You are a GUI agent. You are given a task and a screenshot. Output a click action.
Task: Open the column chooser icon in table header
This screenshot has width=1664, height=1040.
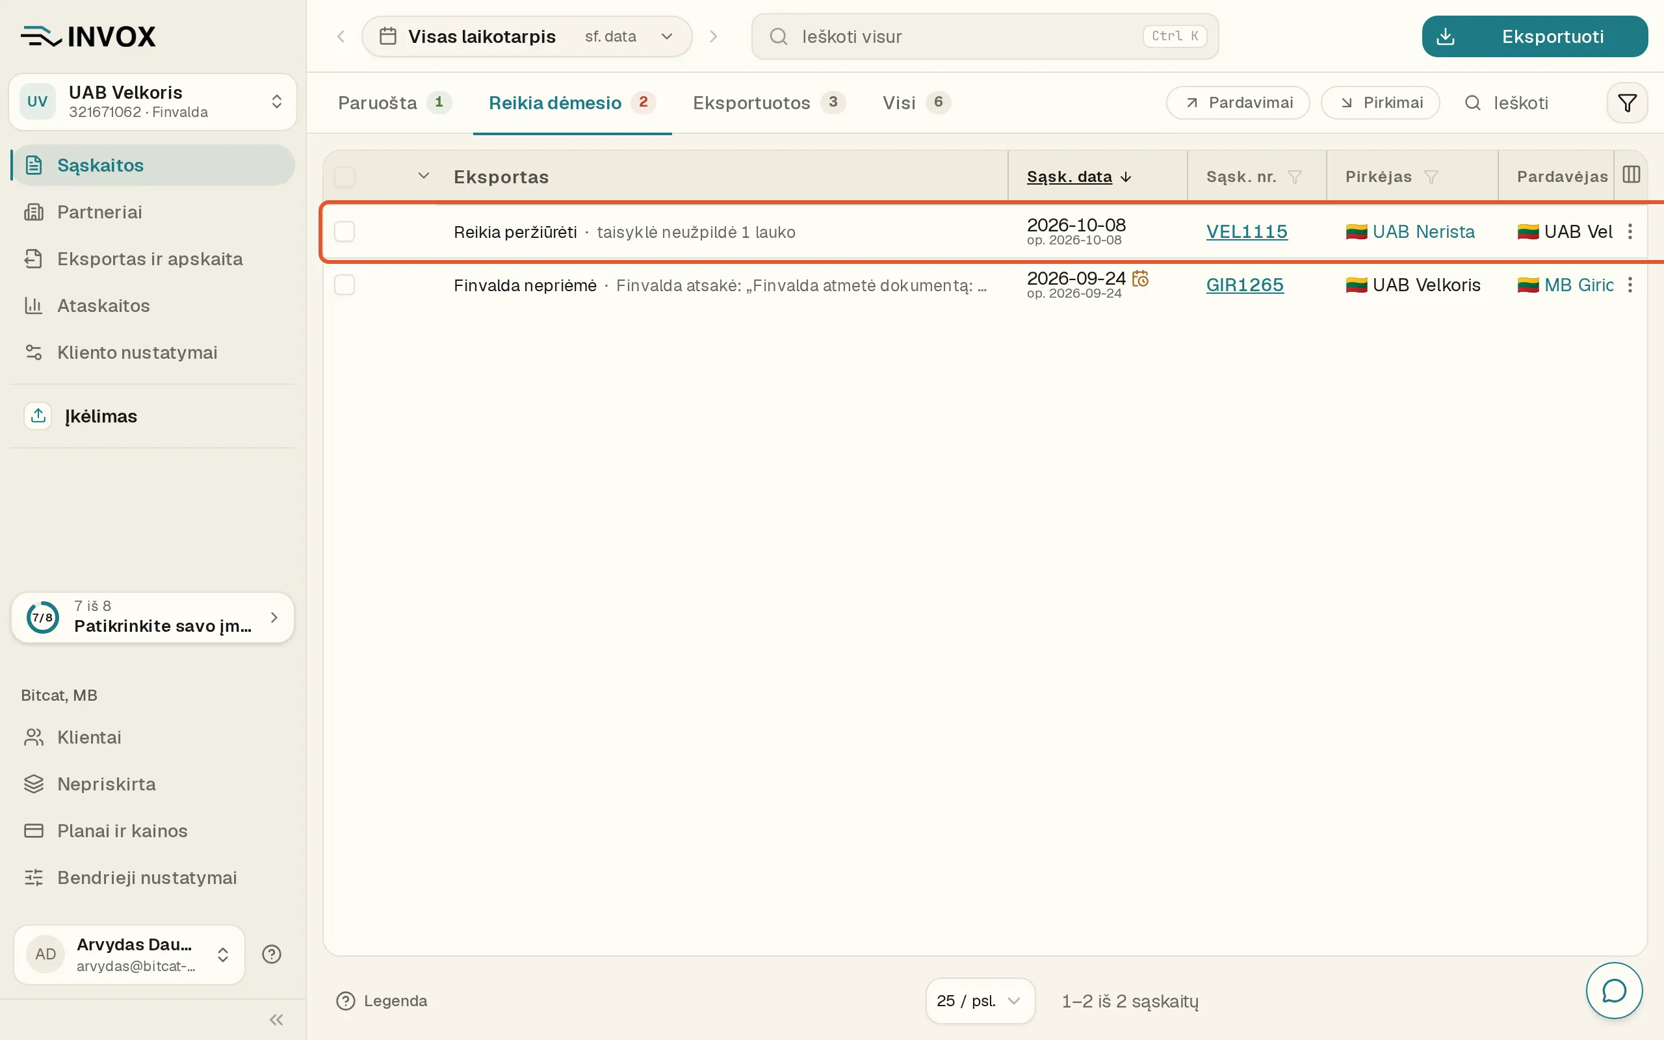pos(1631,175)
